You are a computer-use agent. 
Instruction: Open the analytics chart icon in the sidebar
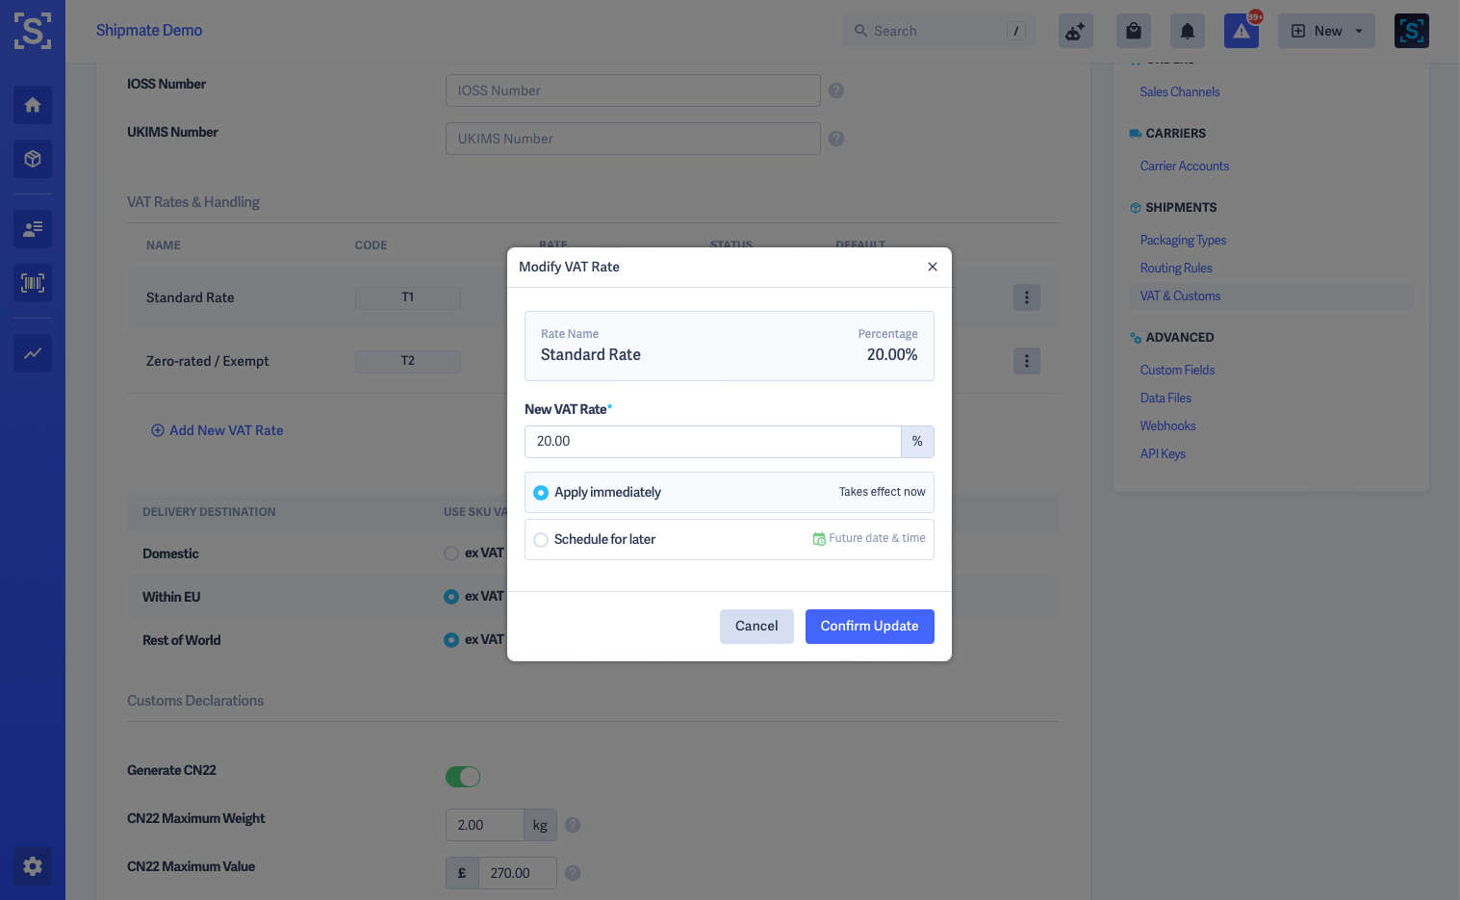tap(33, 353)
